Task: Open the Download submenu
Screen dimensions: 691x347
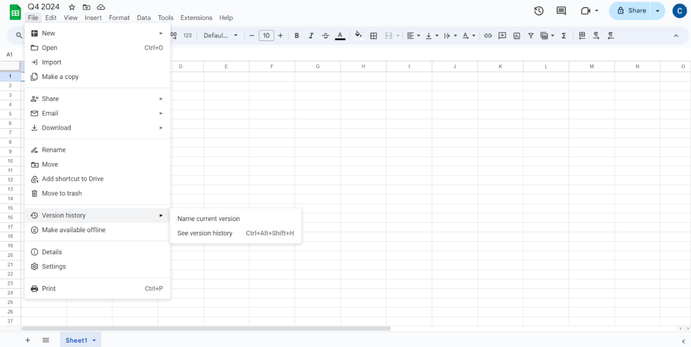Action: 97,128
